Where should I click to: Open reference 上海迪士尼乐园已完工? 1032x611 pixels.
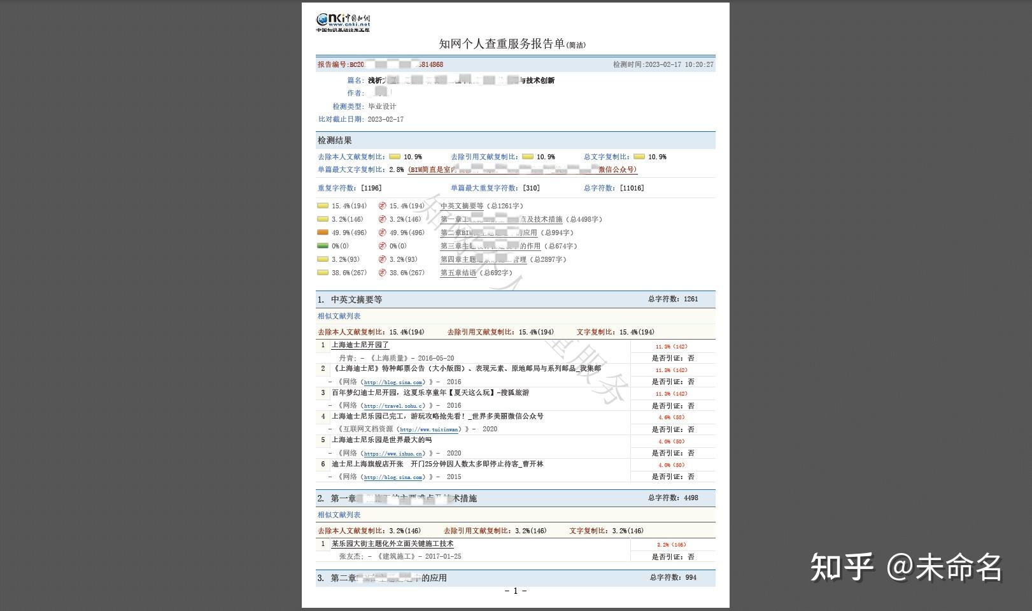pos(437,416)
